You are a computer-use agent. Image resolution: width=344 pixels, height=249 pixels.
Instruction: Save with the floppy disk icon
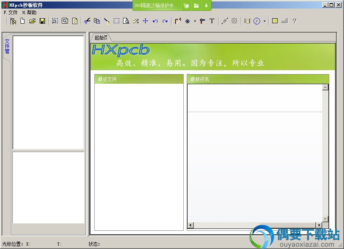(42, 21)
